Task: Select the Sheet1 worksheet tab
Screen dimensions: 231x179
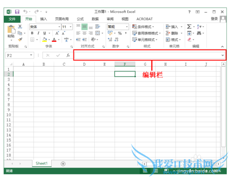Action: click(x=42, y=163)
